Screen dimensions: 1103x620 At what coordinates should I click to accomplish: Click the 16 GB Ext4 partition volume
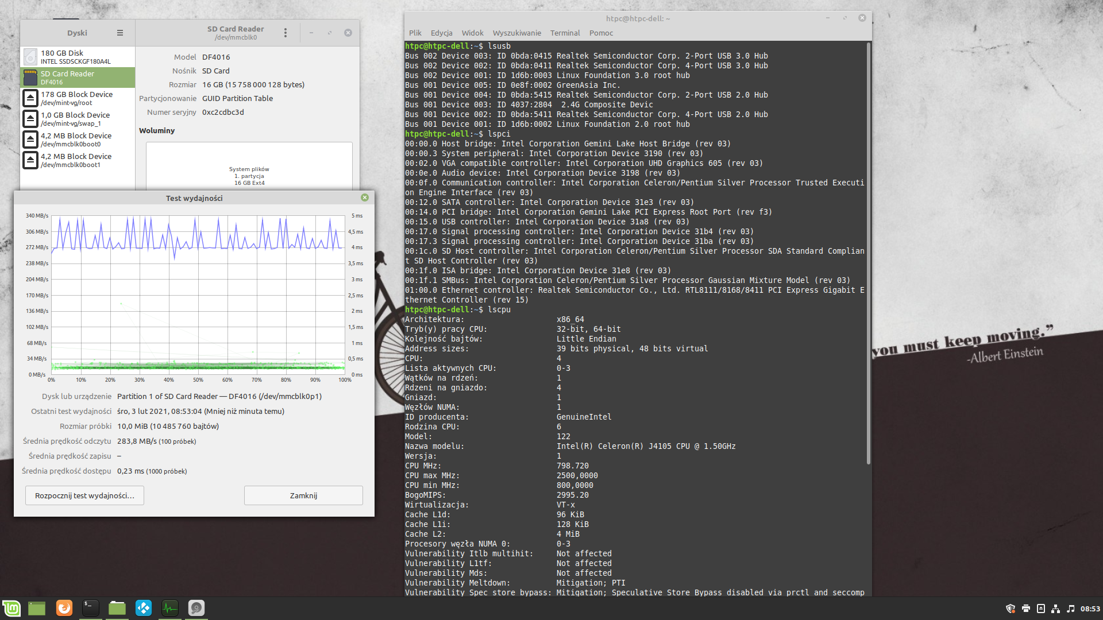pyautogui.click(x=249, y=166)
